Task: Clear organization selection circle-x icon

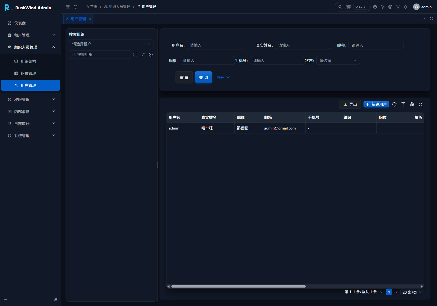Action: click(150, 55)
